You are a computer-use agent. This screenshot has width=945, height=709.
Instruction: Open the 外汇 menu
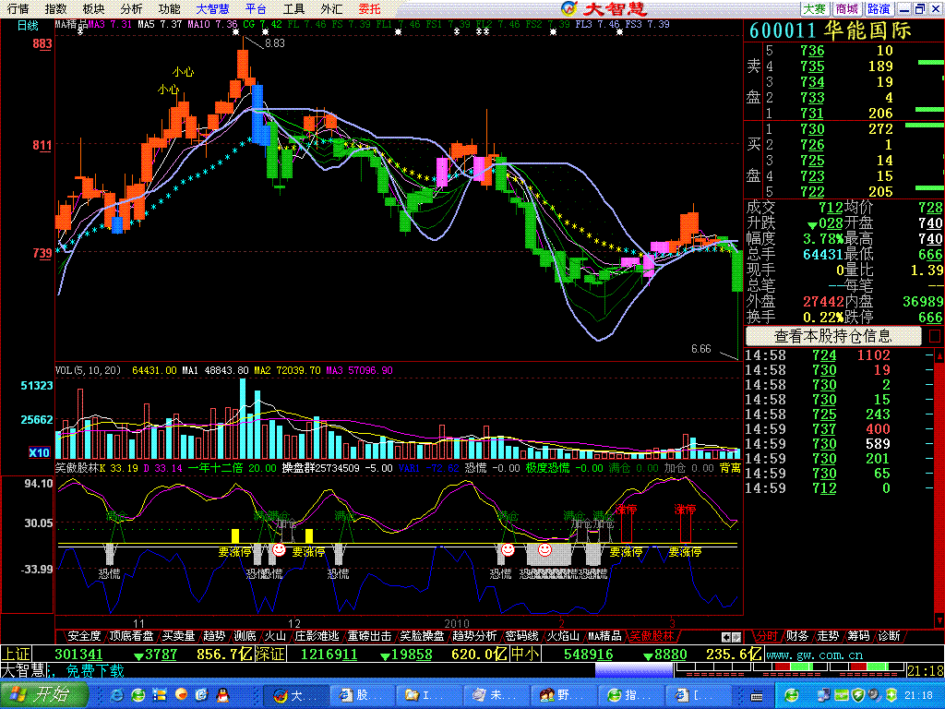click(x=331, y=9)
